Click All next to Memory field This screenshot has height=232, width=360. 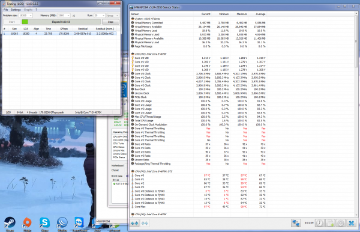pos(74,16)
